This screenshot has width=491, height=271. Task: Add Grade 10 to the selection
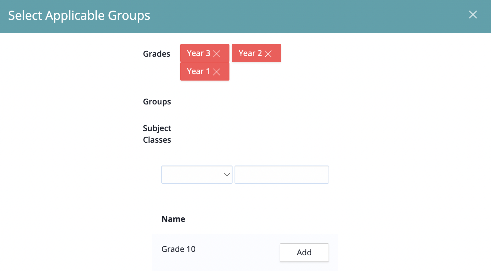[x=304, y=253]
